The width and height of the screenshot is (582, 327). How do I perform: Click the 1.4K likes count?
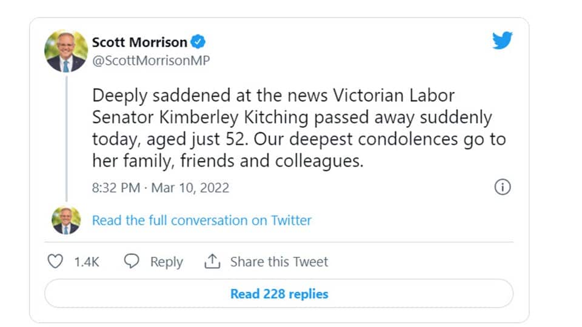87,262
